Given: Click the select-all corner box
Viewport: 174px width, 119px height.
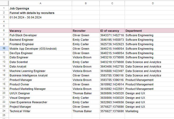Looking at the screenshot, I should (4, 3).
